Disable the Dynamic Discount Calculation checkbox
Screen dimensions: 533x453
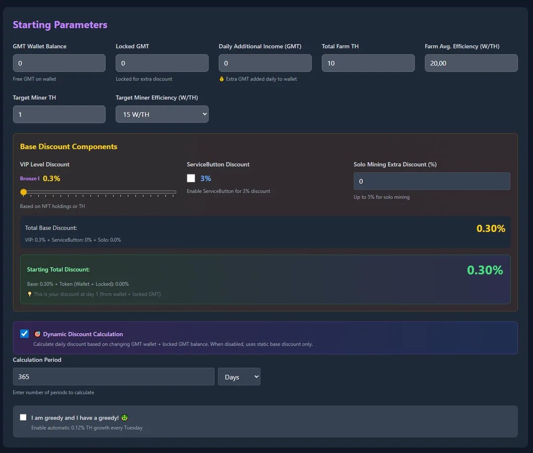(24, 334)
